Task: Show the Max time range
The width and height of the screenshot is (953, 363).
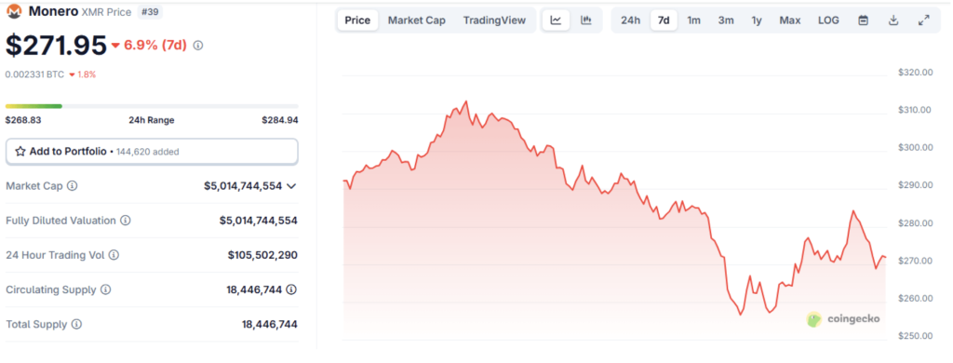Action: (x=790, y=20)
